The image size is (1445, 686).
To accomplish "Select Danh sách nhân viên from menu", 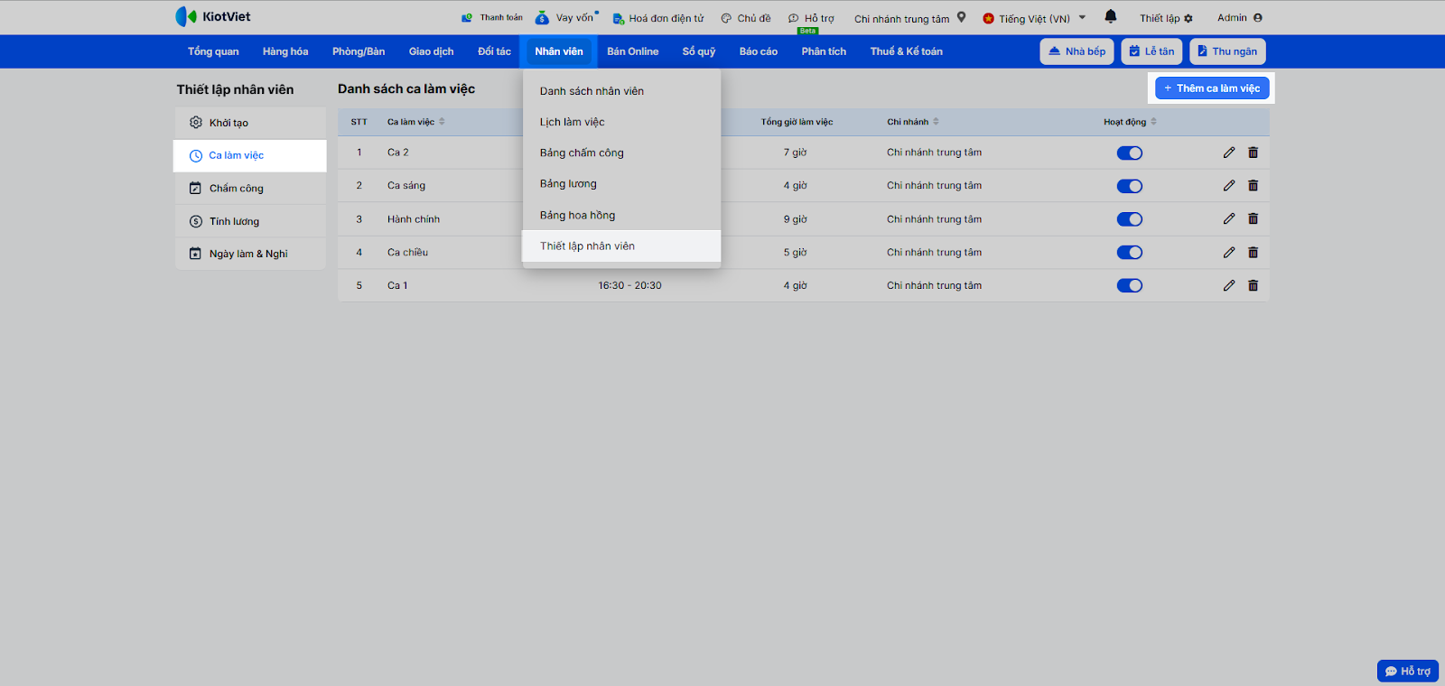I will 621,91.
